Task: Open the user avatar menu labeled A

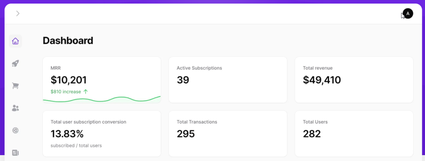Action: point(408,13)
